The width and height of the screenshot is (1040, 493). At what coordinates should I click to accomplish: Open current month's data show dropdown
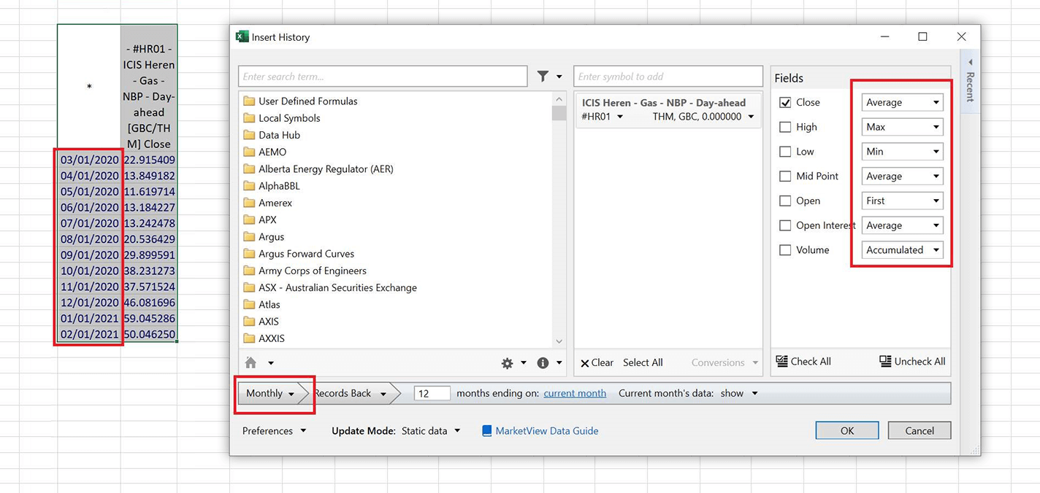pos(739,393)
